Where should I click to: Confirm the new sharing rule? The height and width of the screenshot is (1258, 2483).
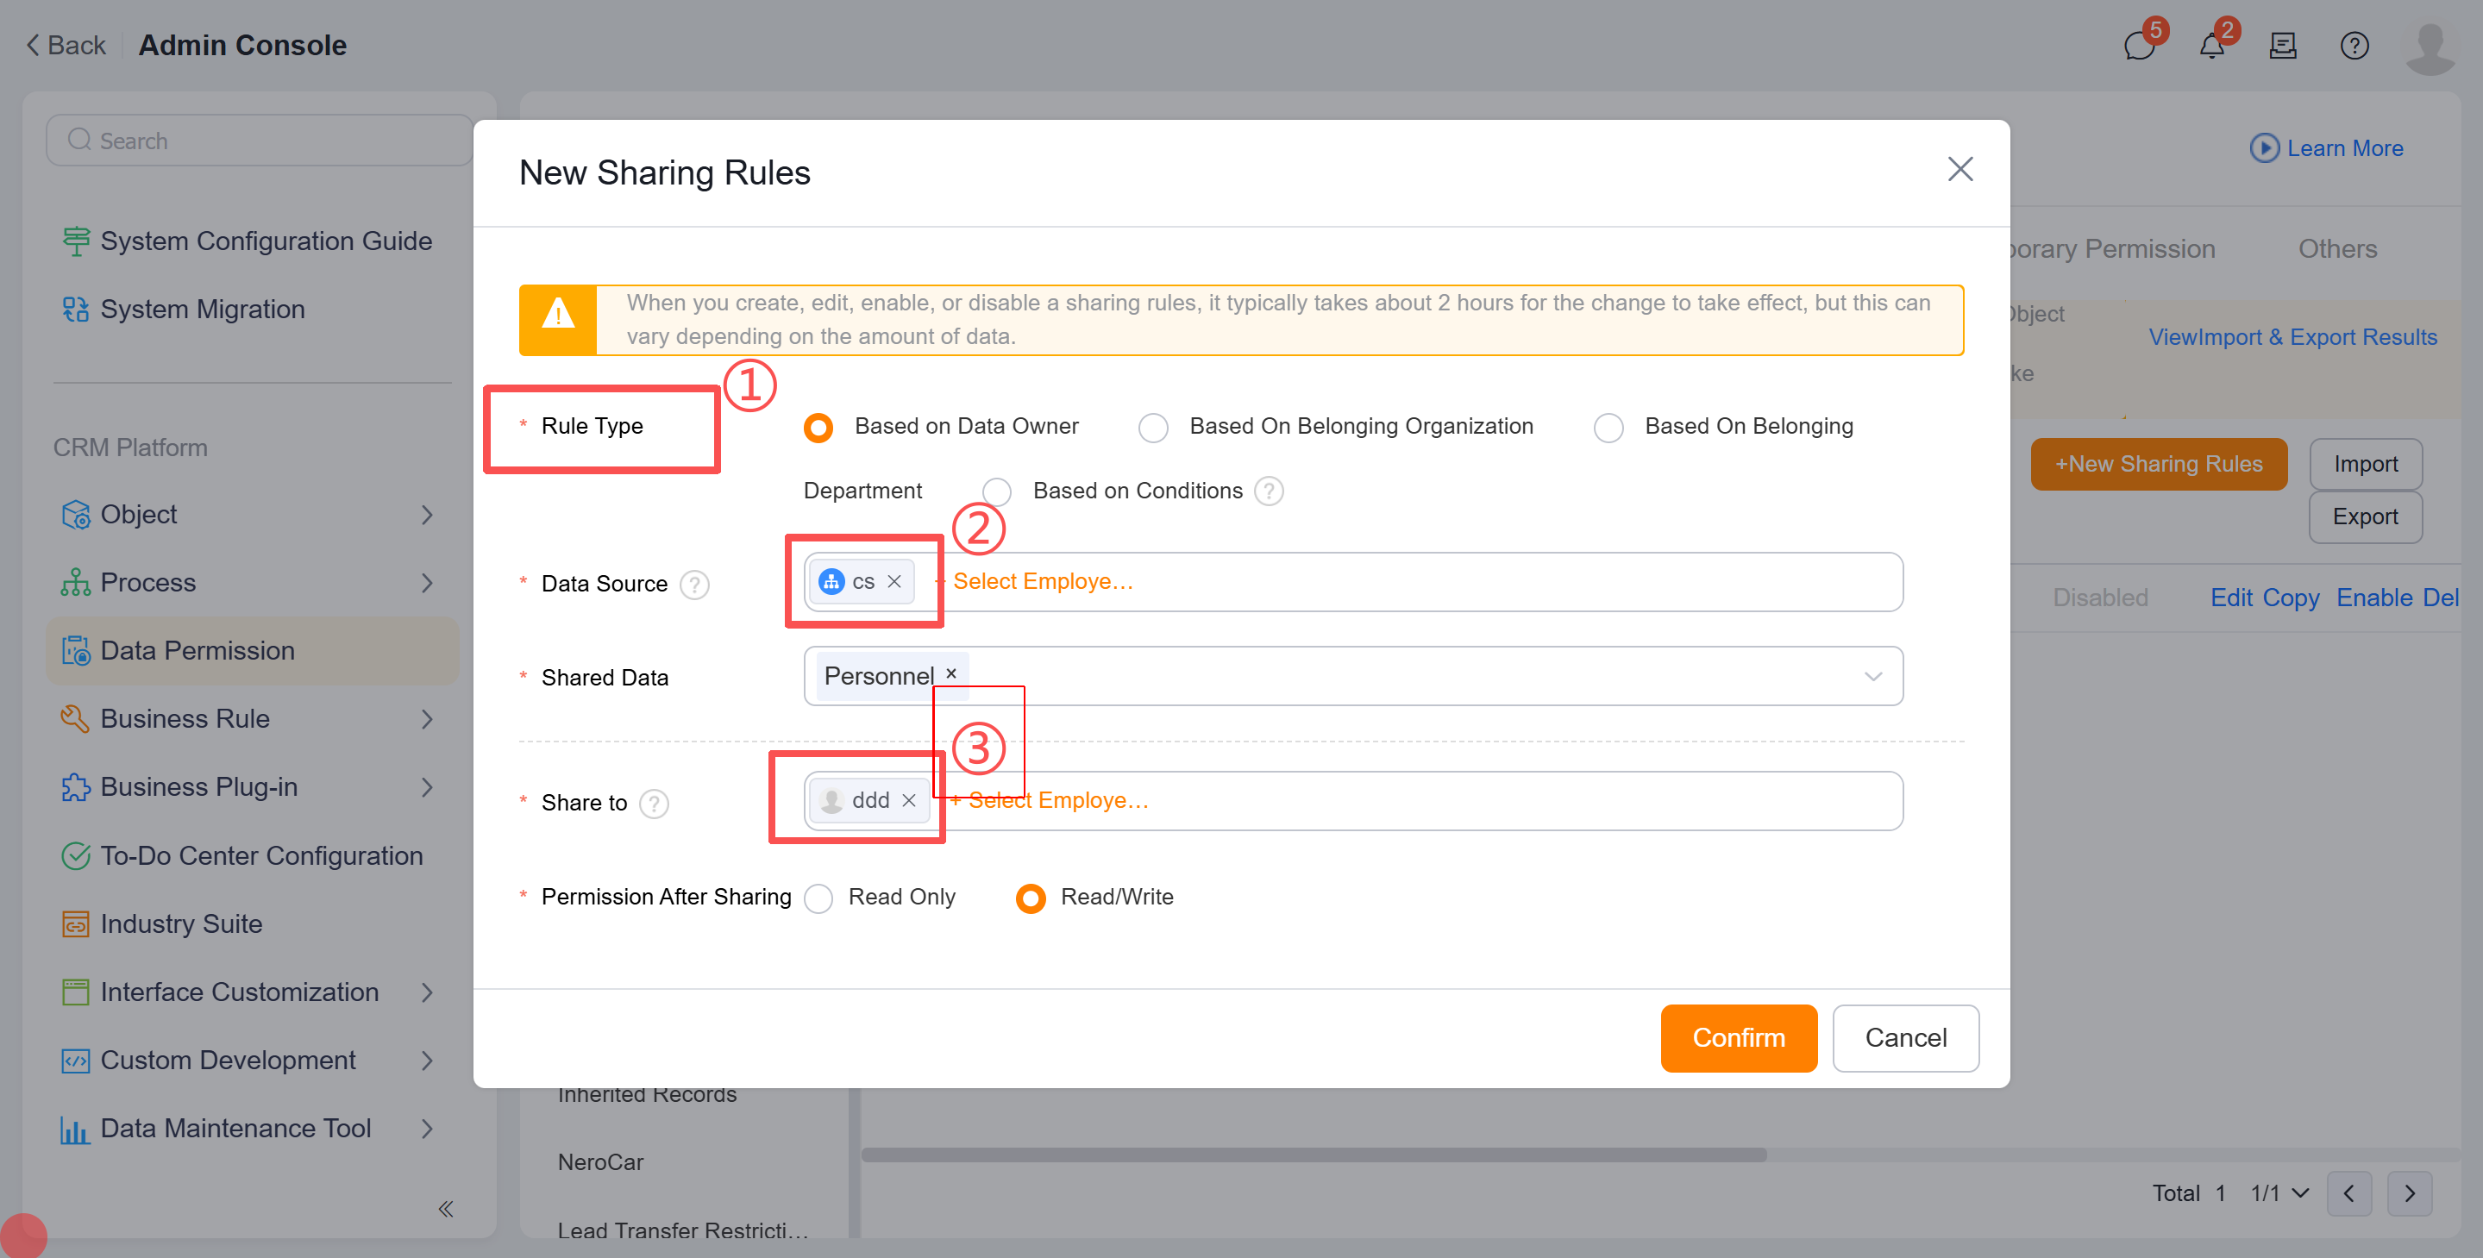click(x=1738, y=1038)
